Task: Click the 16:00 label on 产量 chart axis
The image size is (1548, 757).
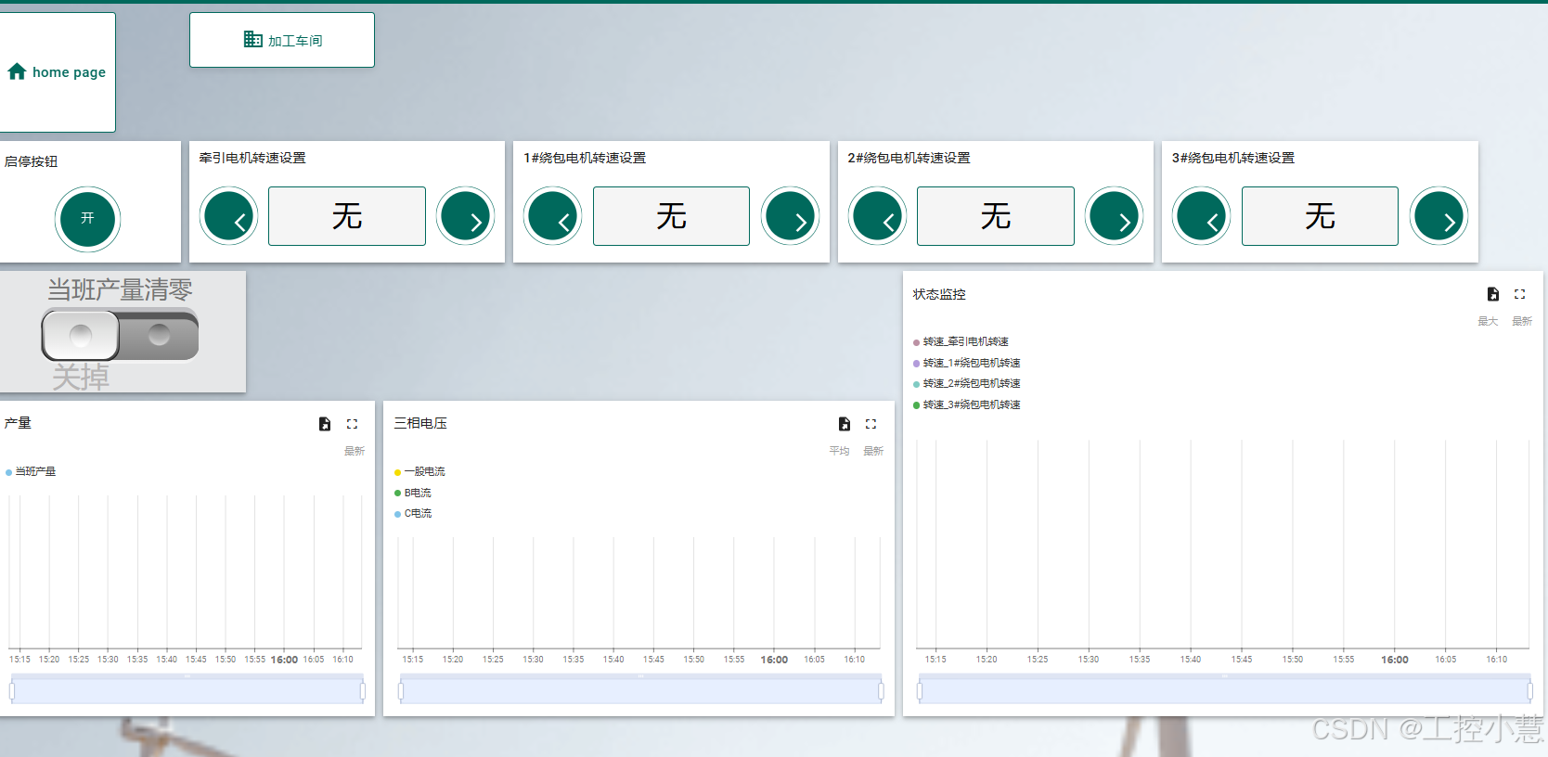Action: pyautogui.click(x=284, y=660)
